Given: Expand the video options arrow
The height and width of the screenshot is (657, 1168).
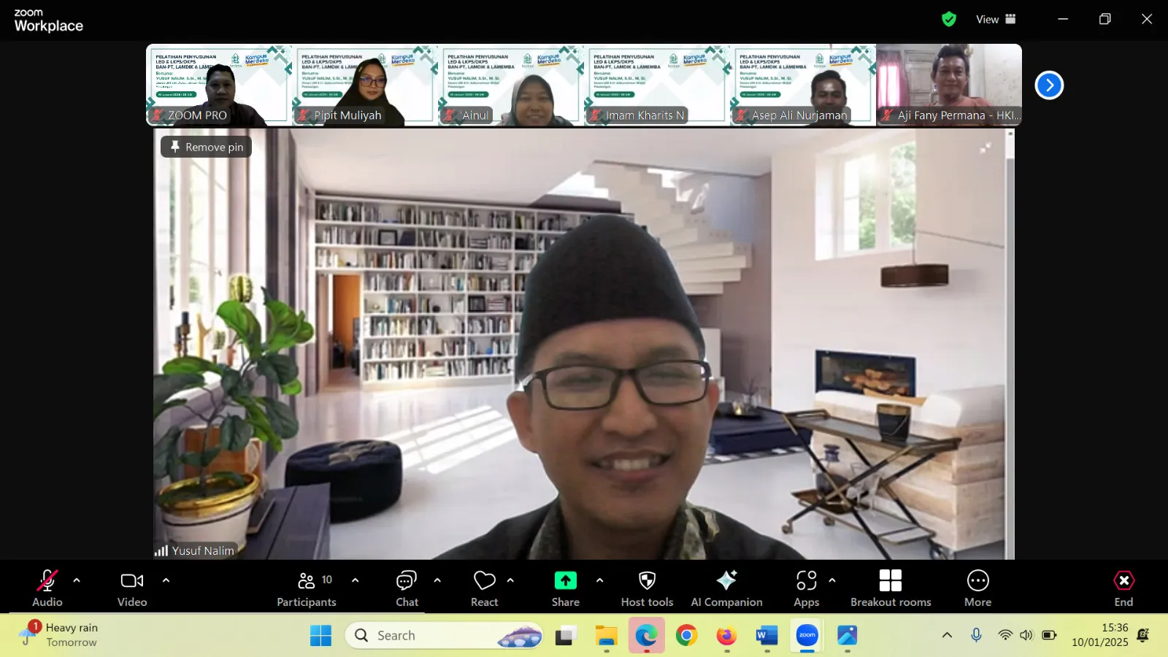Looking at the screenshot, I should pos(166,580).
